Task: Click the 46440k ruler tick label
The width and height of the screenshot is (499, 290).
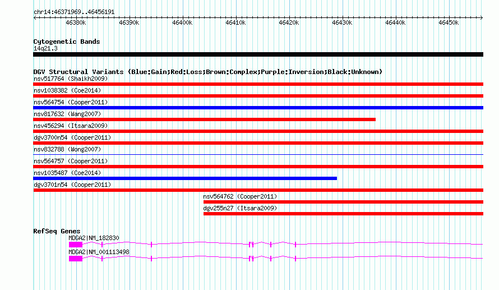Action: [395, 22]
